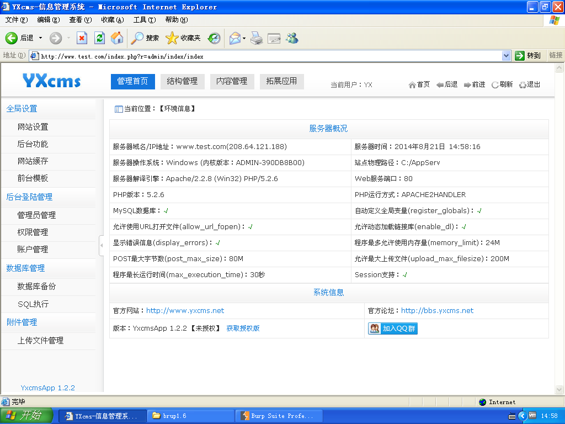Open the History toolbar icon
565x424 pixels.
[x=214, y=38]
